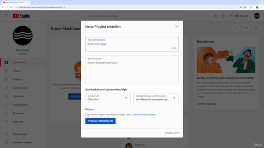The width and height of the screenshot is (264, 148).
Task: Click the Urheberrecht copyright icon
Action: pyautogui.click(x=6, y=105)
